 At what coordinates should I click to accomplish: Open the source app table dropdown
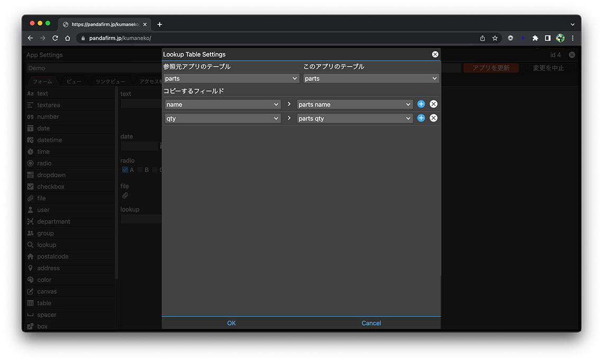click(x=231, y=78)
